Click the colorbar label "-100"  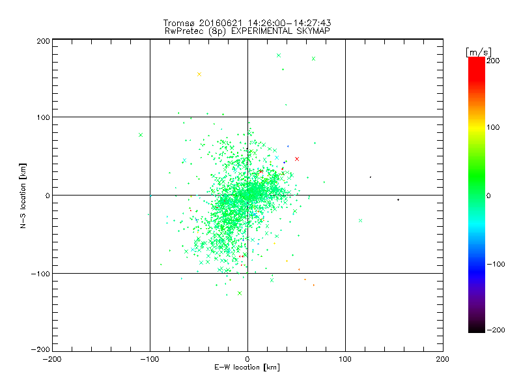(x=496, y=264)
